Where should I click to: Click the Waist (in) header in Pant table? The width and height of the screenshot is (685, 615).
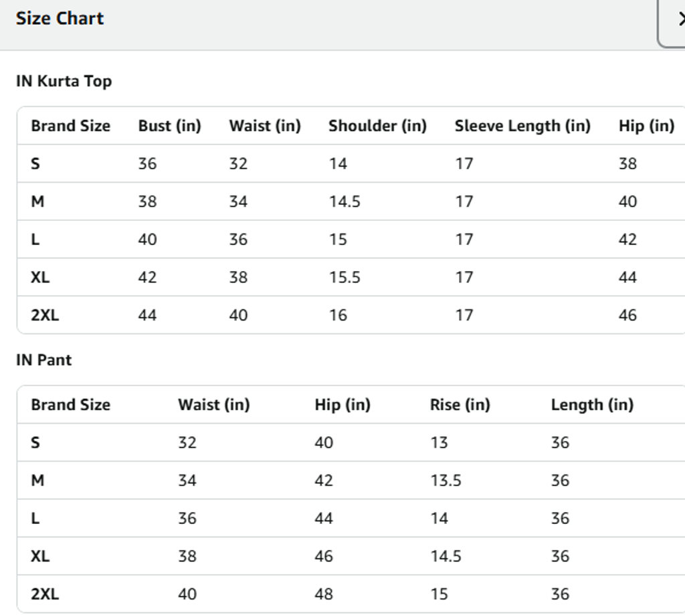[x=213, y=405]
